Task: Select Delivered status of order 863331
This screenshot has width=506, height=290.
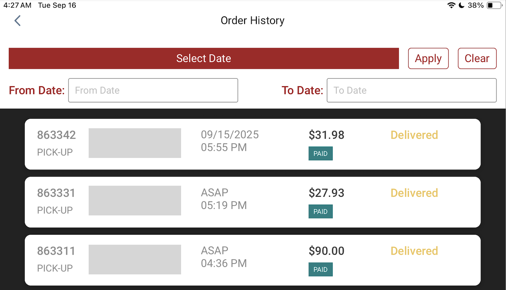Action: coord(414,193)
